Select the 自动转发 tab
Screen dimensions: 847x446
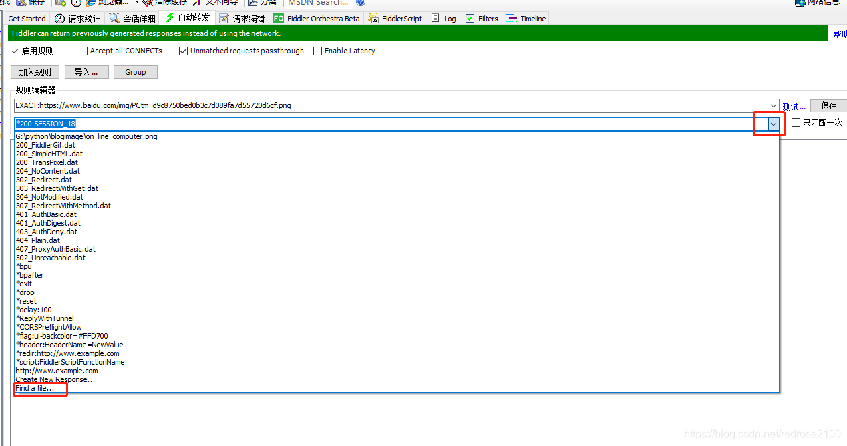click(187, 18)
